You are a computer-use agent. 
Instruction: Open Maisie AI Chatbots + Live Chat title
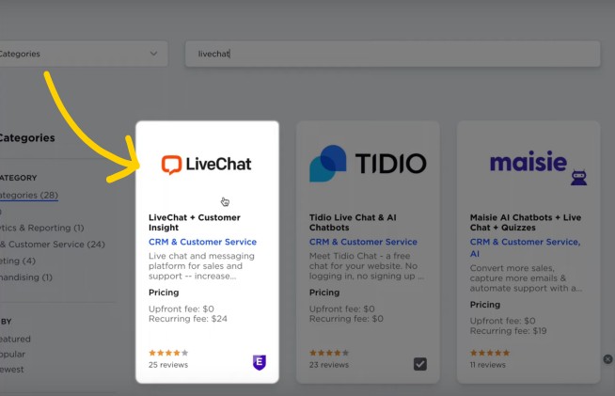(526, 223)
